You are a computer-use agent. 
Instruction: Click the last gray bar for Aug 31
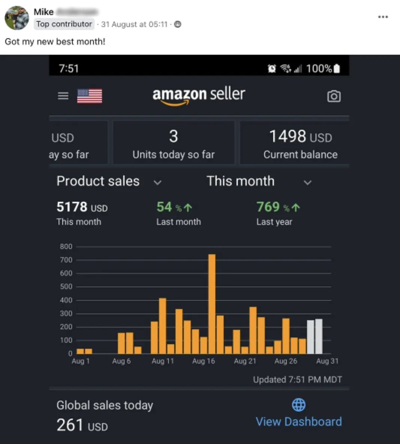pyautogui.click(x=319, y=336)
